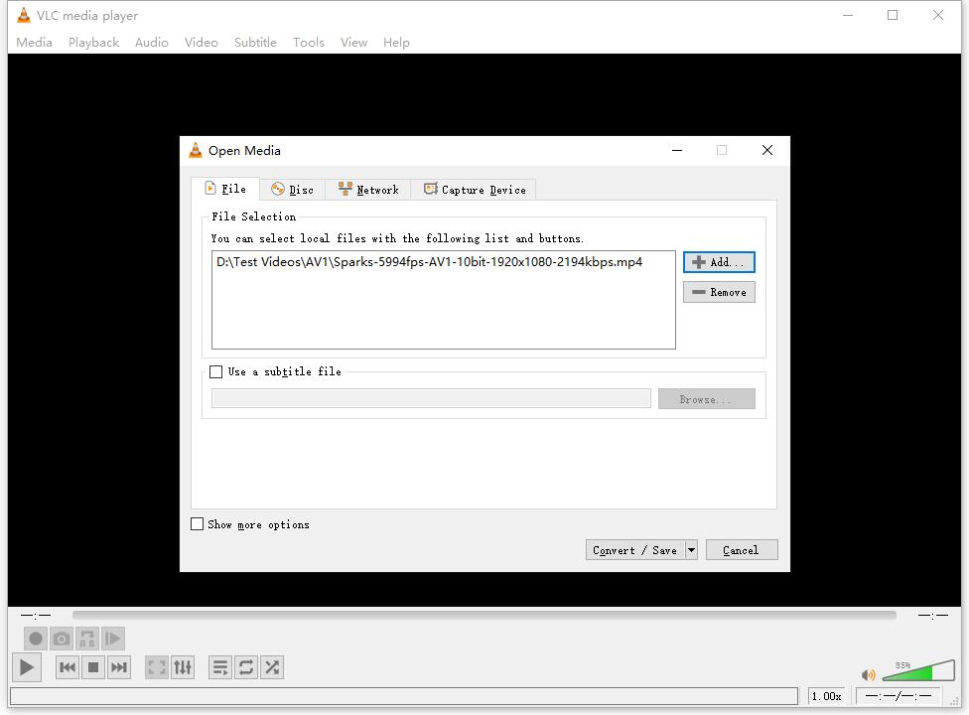
Task: Click the Add file button
Action: (719, 262)
